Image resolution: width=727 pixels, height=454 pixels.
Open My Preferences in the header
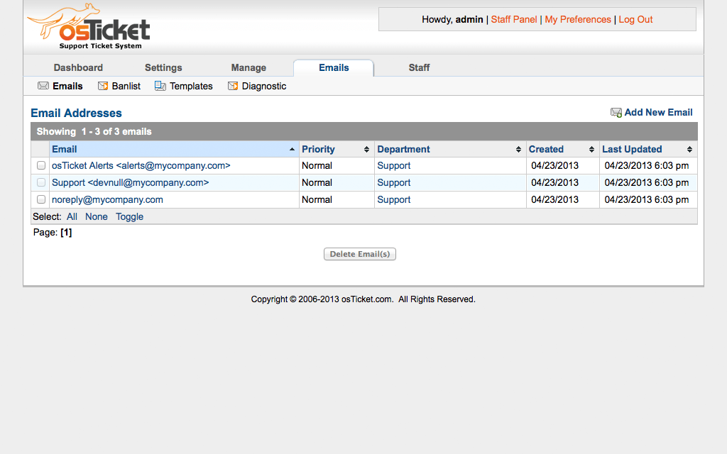click(x=578, y=19)
